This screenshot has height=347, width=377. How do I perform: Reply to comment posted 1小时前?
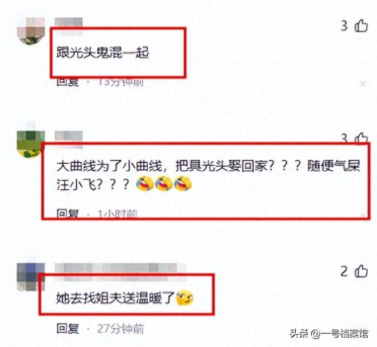click(68, 213)
